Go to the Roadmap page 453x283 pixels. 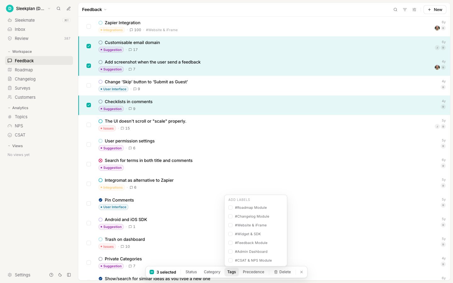tap(39, 70)
